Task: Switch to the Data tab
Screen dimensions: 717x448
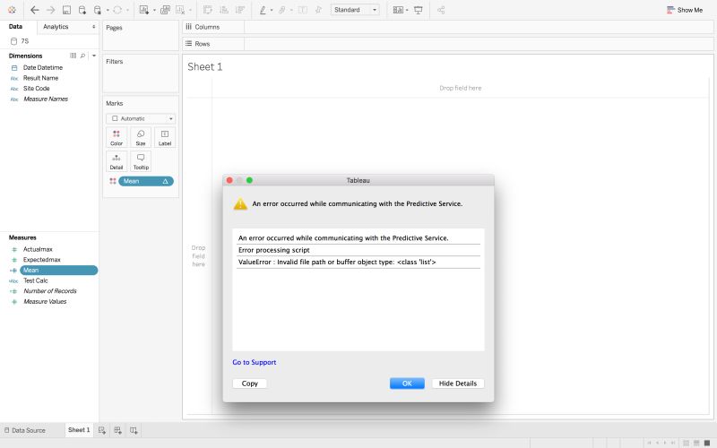Action: click(15, 27)
